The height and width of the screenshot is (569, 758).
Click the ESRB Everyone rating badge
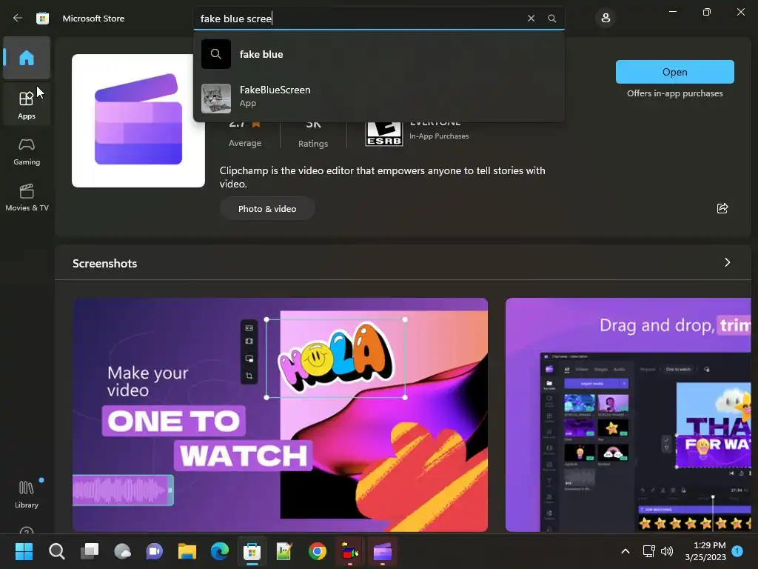[384, 133]
